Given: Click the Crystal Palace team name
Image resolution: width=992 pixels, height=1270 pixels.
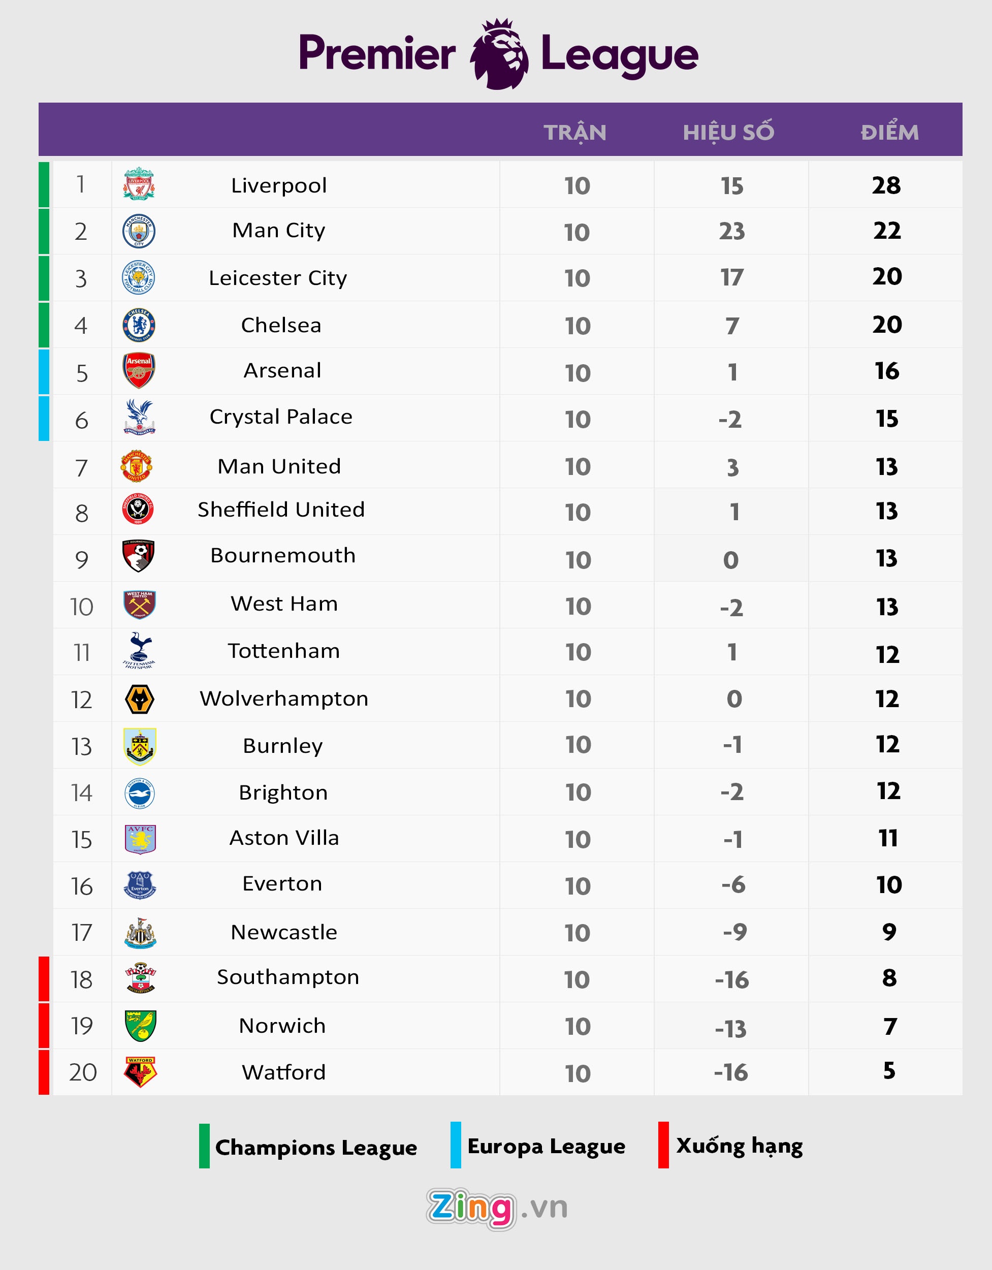Looking at the screenshot, I should point(281,417).
